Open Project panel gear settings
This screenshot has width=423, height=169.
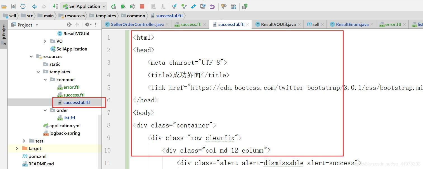pyautogui.click(x=88, y=25)
